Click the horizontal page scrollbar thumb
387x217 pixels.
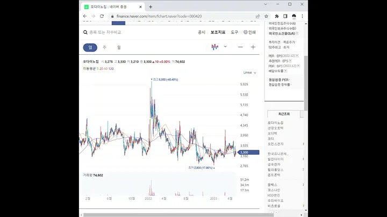[178, 215]
